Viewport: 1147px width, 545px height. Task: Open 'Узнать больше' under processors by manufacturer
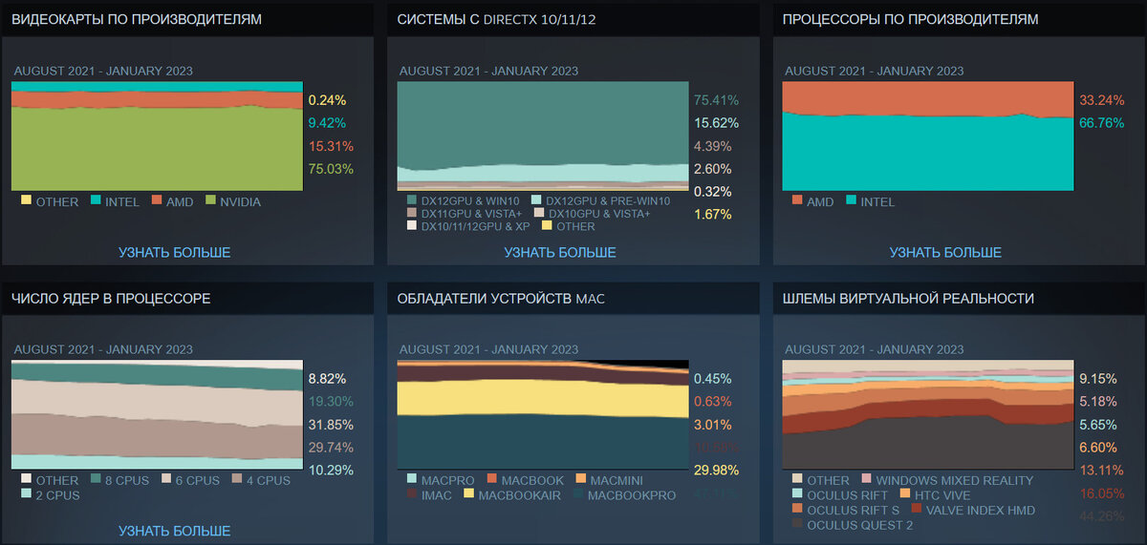click(x=945, y=252)
